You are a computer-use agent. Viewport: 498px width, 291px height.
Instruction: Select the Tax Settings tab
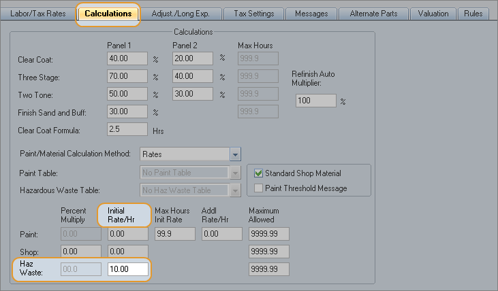coord(255,14)
